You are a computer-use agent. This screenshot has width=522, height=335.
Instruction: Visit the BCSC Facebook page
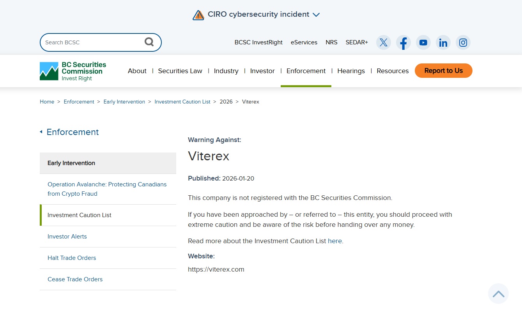point(403,42)
